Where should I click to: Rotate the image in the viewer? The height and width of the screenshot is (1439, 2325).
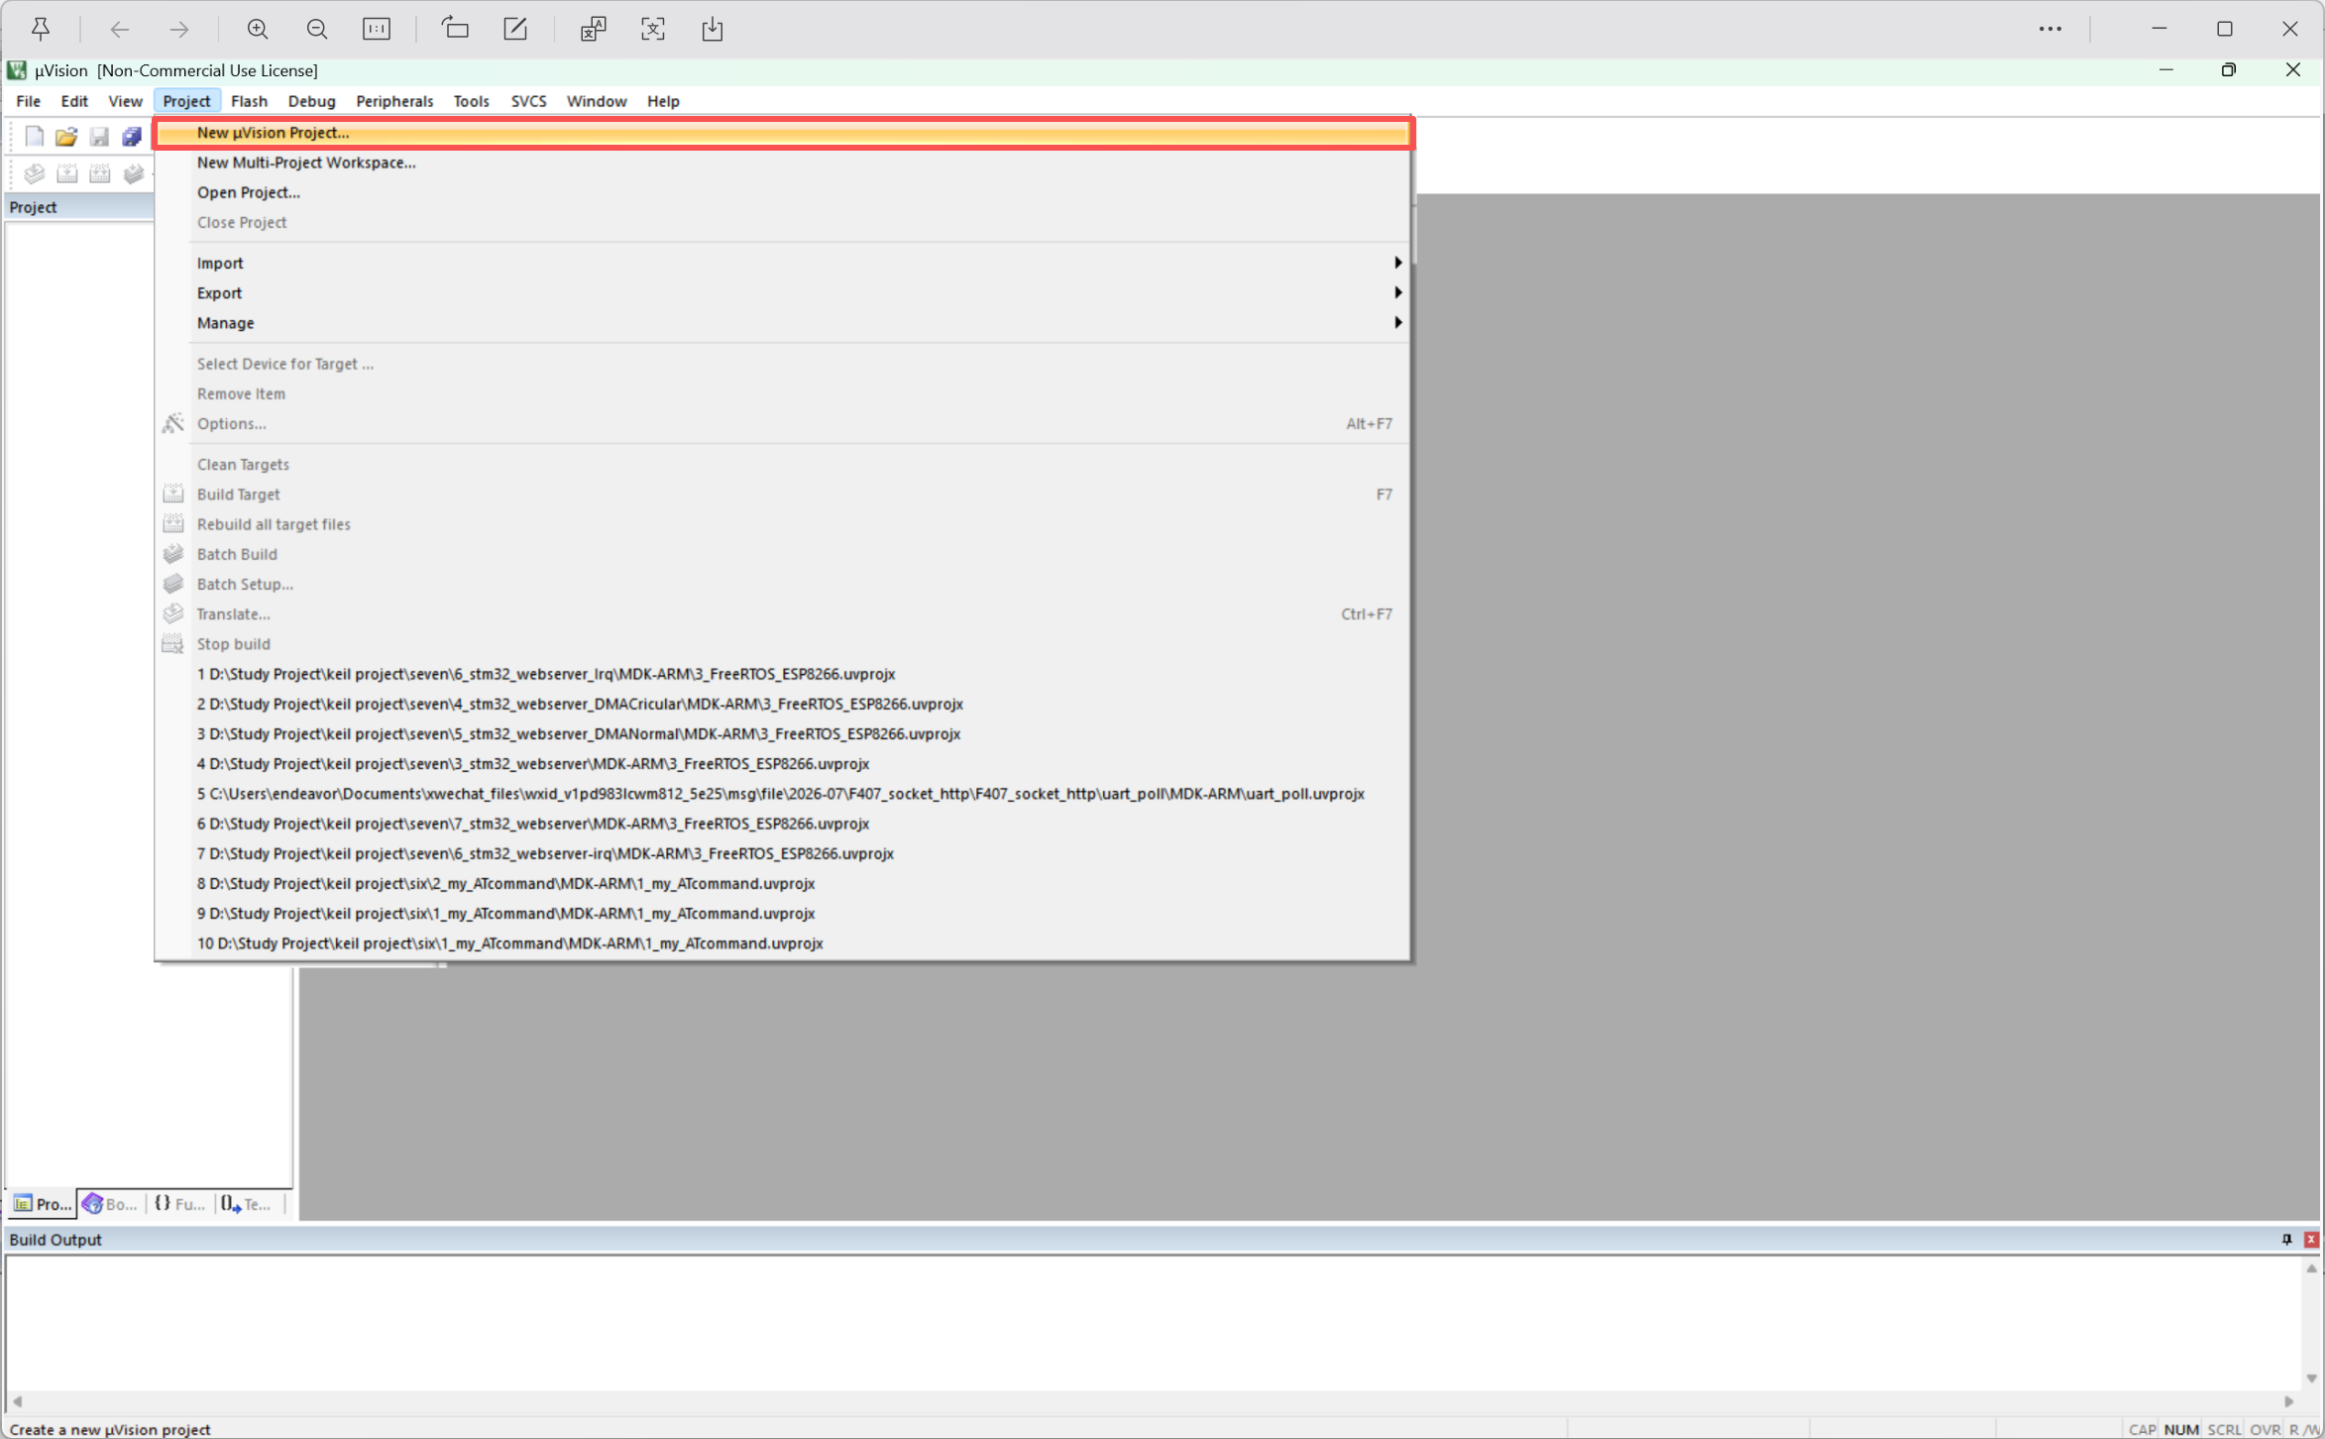click(455, 29)
